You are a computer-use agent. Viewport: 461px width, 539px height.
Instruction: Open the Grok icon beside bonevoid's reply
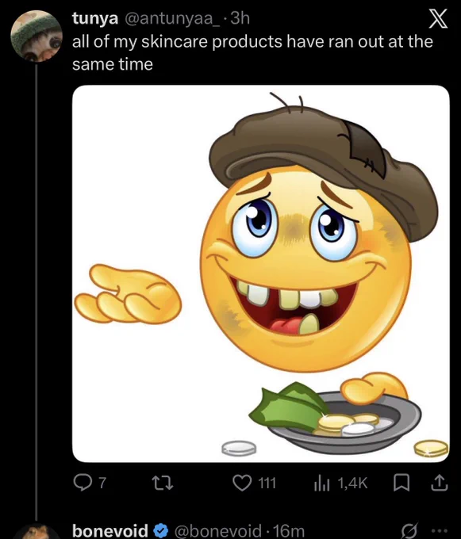click(411, 531)
